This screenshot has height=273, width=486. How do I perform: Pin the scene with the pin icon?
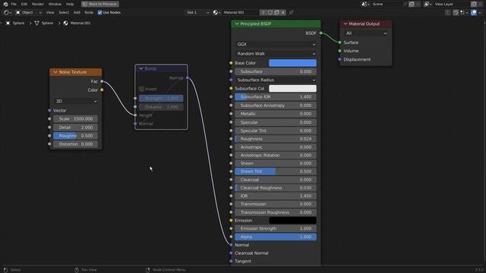405,4
